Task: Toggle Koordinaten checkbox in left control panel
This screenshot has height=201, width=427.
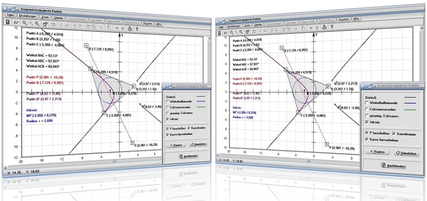Action: [x=189, y=128]
